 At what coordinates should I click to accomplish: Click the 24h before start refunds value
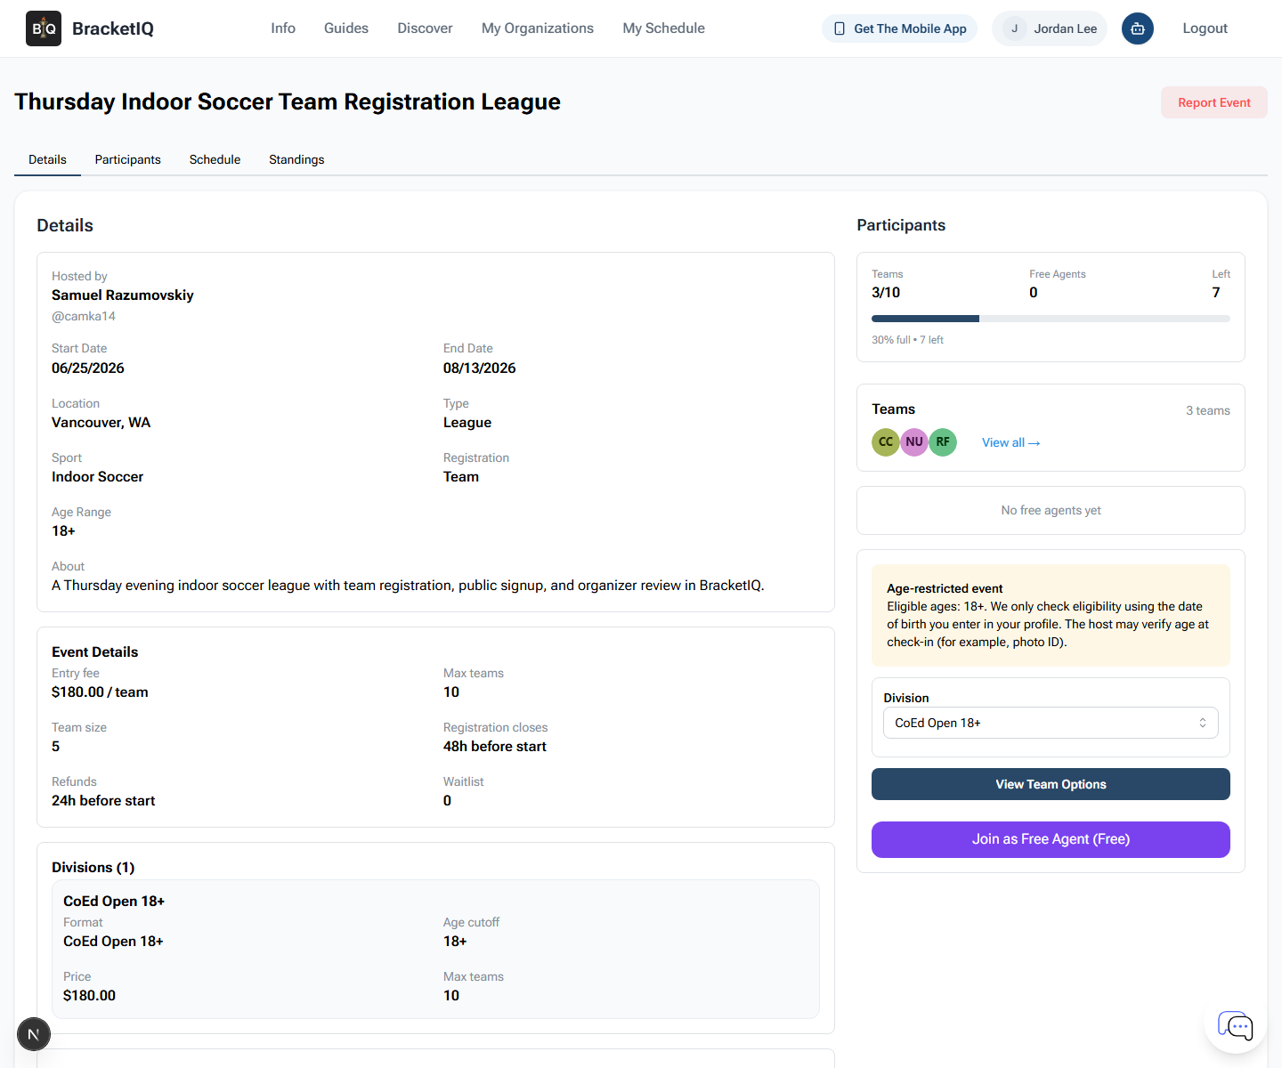coord(103,801)
